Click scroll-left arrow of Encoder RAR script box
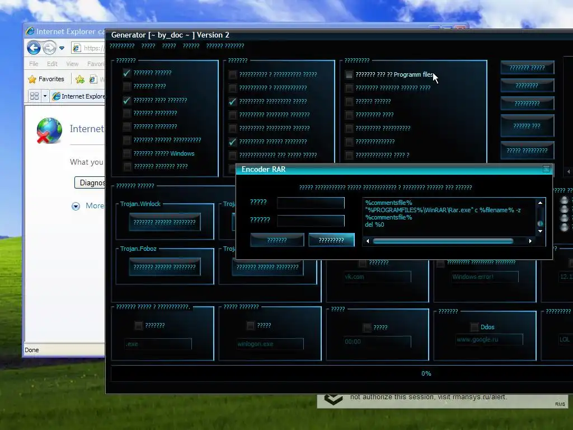 [368, 241]
